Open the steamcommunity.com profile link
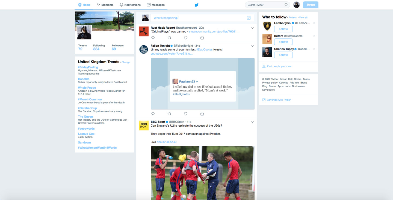The width and height of the screenshot is (393, 200). coord(214,31)
